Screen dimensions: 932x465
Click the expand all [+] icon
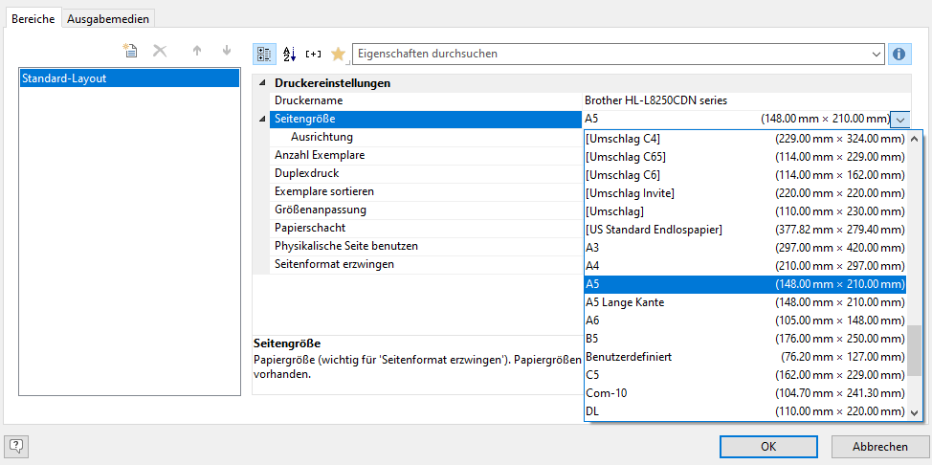(x=314, y=54)
